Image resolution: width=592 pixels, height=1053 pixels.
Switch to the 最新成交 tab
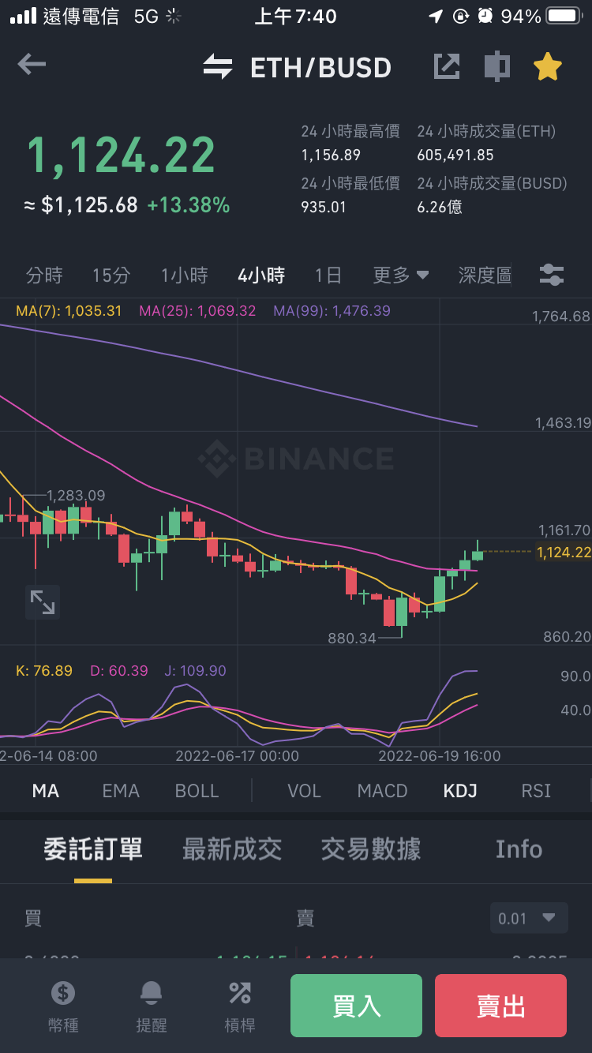tap(232, 849)
